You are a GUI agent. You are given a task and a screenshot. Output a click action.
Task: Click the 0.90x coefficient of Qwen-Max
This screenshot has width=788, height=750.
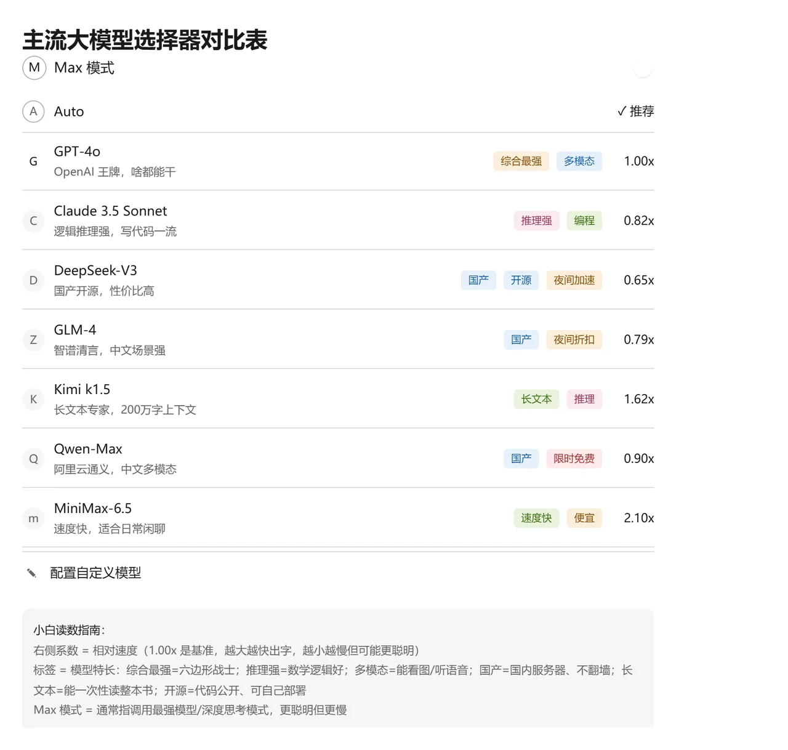coord(639,459)
